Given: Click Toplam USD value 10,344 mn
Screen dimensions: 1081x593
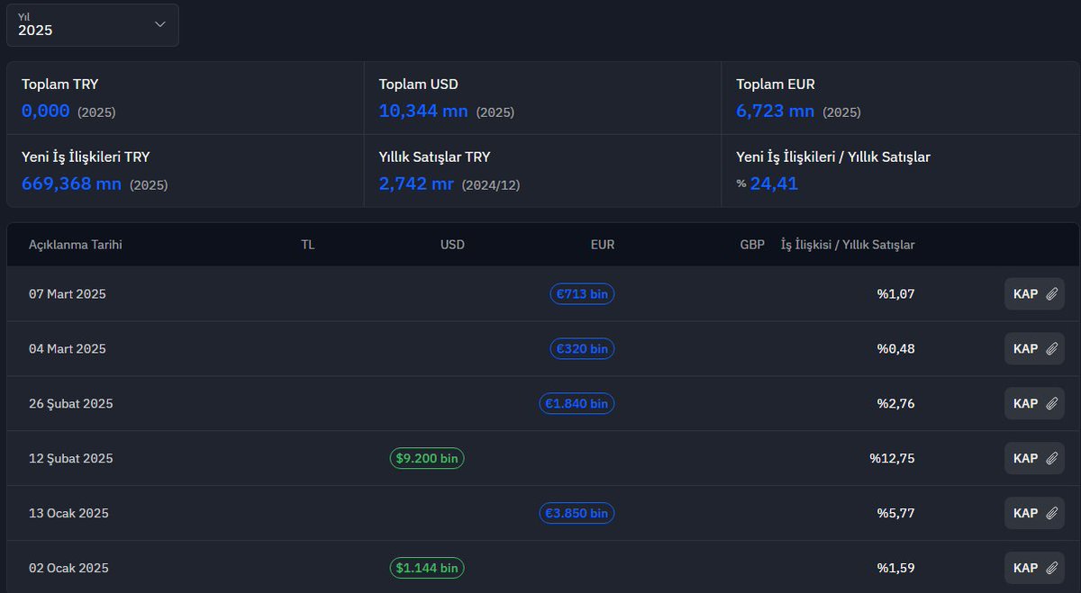Looking at the screenshot, I should coord(423,111).
